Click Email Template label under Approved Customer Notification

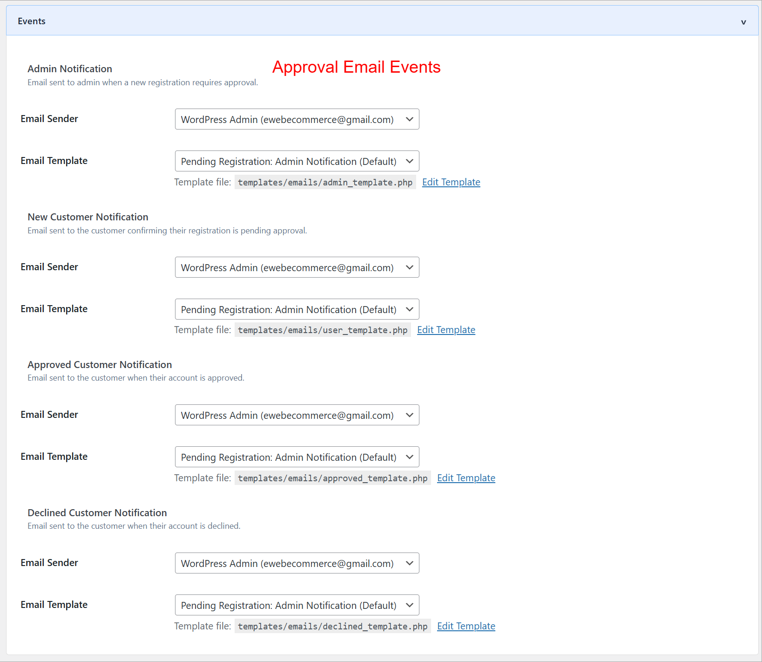(x=54, y=457)
